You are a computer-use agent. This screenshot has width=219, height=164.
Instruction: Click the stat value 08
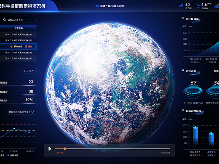coord(31,91)
